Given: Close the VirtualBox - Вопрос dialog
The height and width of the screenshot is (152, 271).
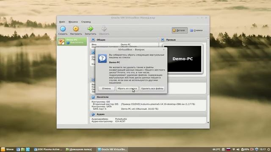Looking at the screenshot, I should click(x=164, y=49).
